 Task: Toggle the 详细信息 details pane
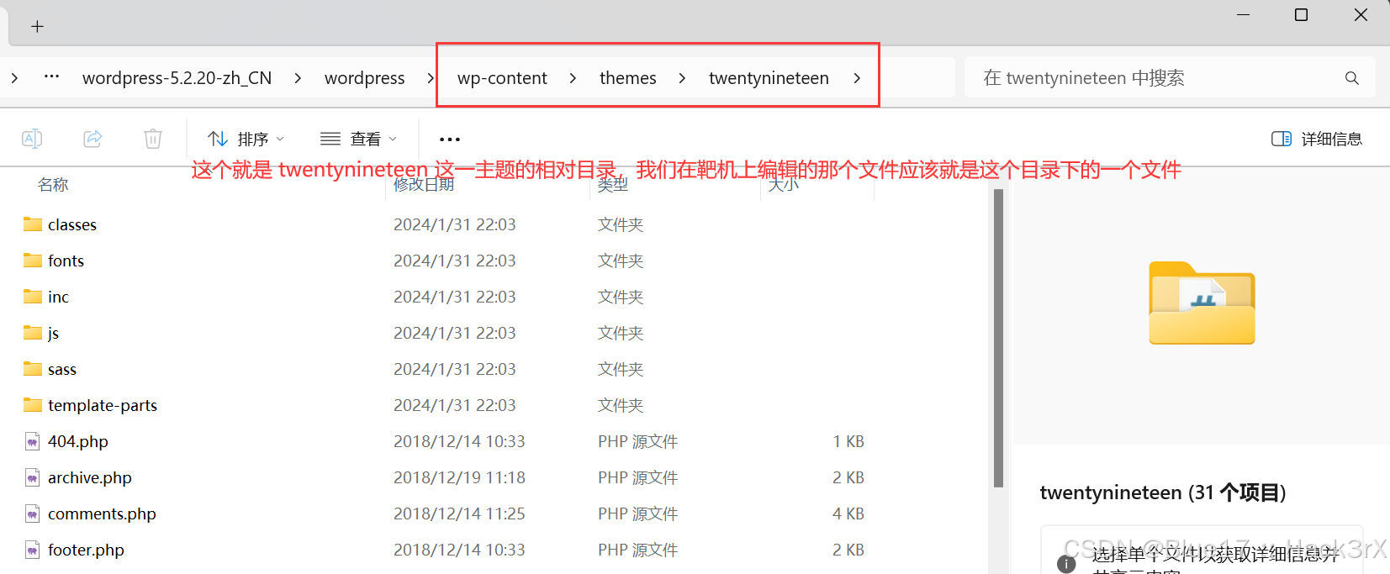coord(1317,139)
